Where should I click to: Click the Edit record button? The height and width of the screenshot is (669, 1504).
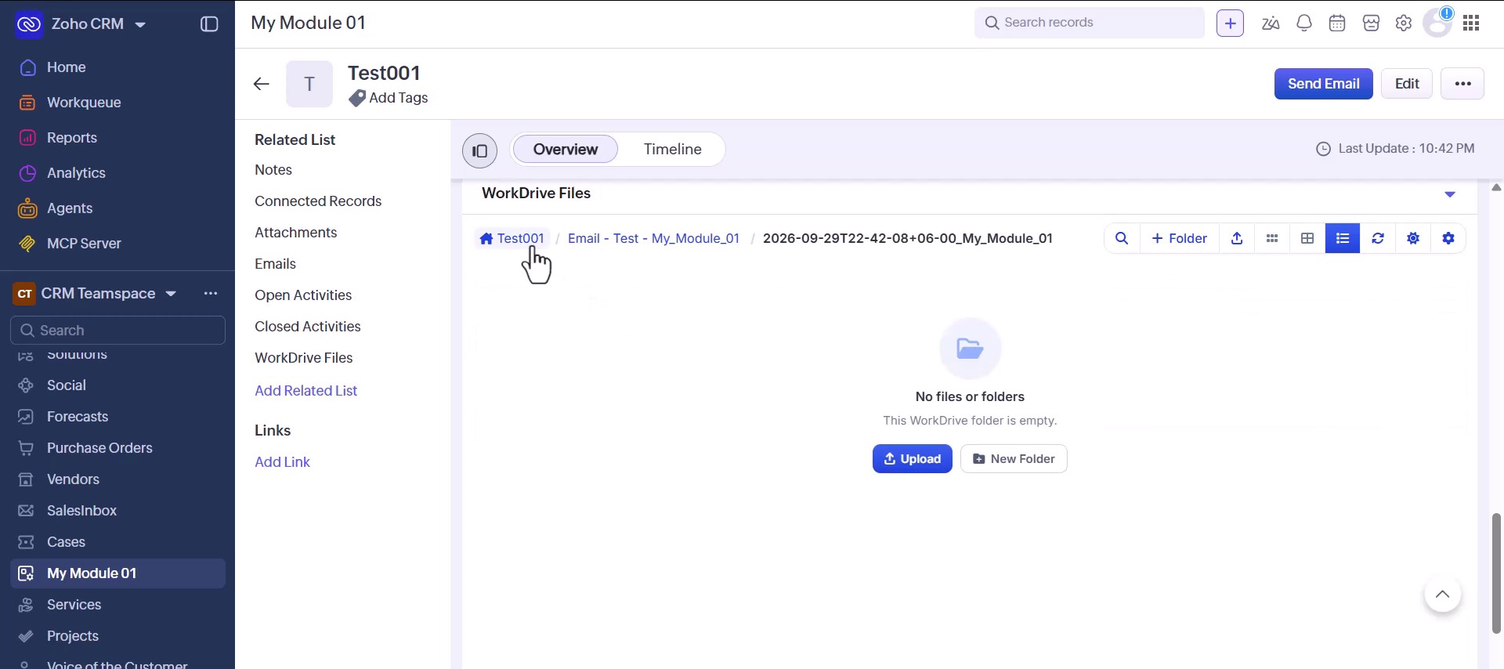click(1407, 84)
